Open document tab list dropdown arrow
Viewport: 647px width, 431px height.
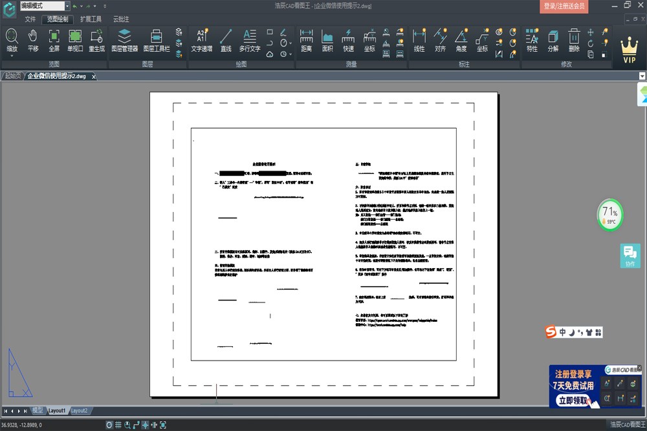(x=642, y=76)
